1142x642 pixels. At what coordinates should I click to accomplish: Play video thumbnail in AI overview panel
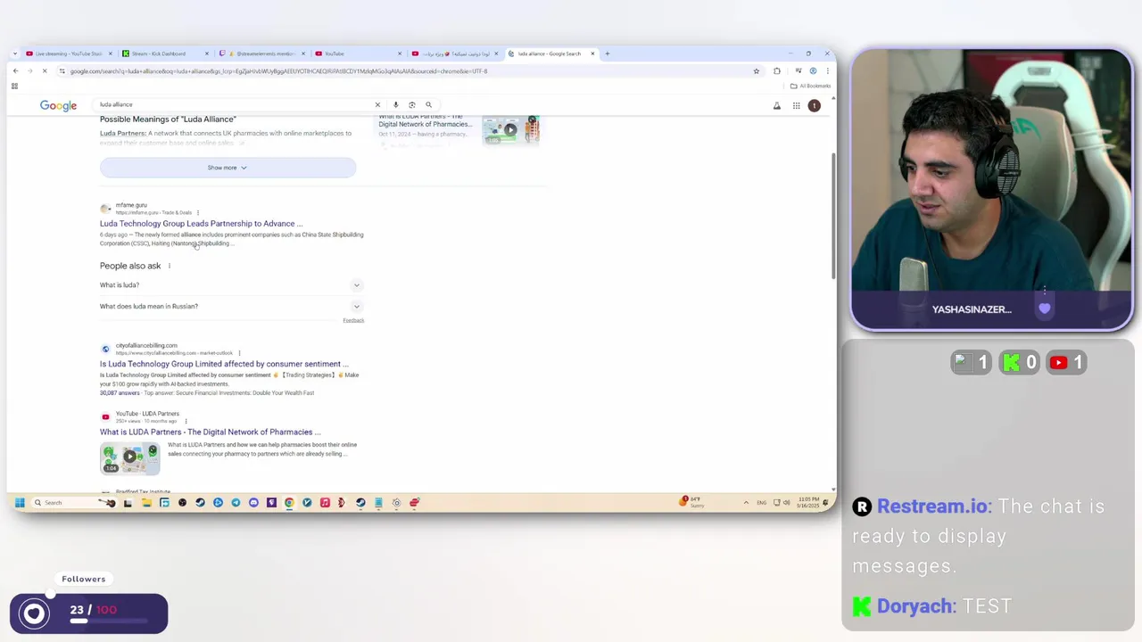click(510, 130)
